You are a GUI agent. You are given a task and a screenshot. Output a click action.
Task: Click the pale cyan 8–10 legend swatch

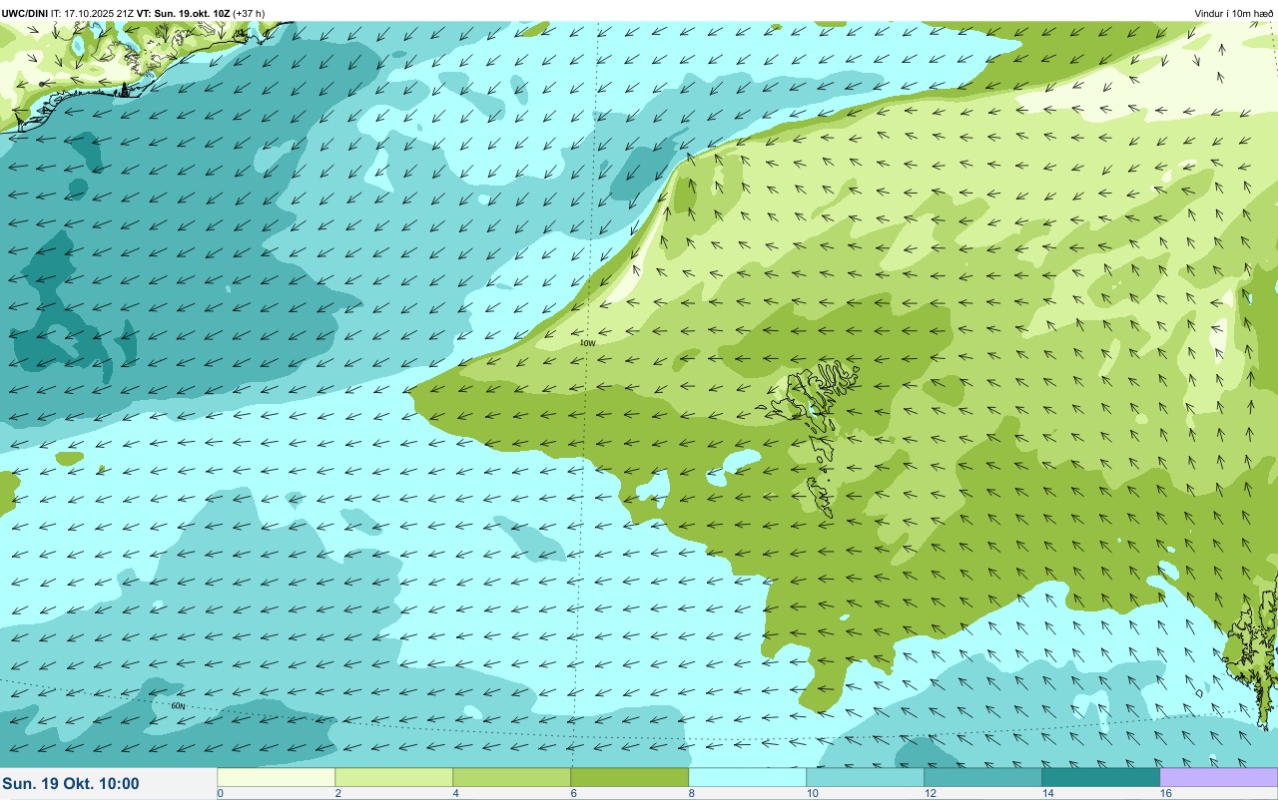point(748,777)
